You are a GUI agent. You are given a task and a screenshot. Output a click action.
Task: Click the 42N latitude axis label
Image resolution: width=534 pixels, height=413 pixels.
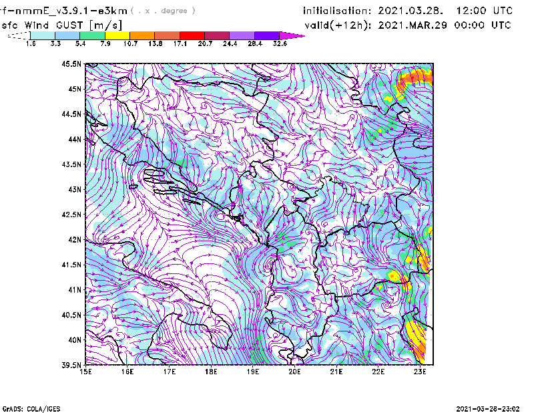tap(73, 240)
